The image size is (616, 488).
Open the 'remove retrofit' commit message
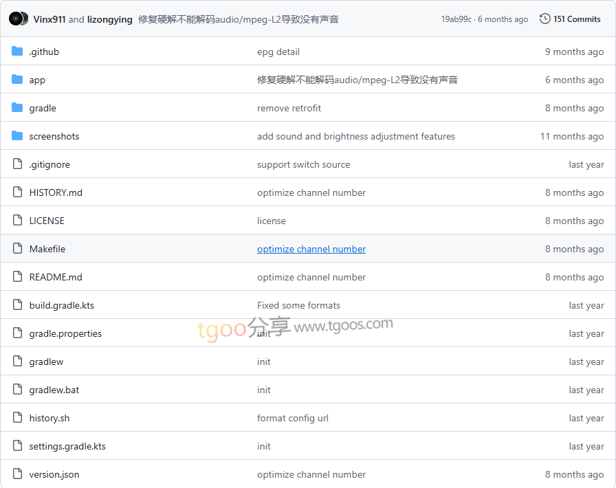(289, 108)
